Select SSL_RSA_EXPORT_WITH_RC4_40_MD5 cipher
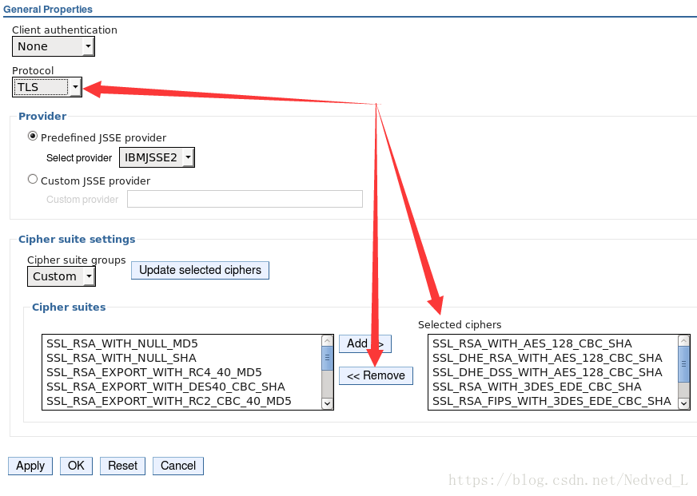 tap(181, 372)
